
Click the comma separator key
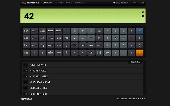(67, 45)
